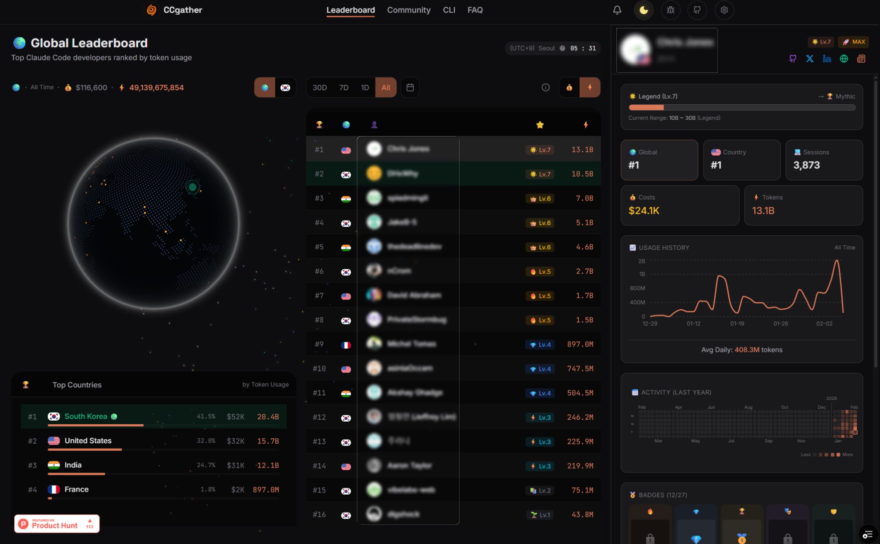Screen dimensions: 880x544
Task: Open the floating menu button at bottom right
Action: [x=868, y=534]
